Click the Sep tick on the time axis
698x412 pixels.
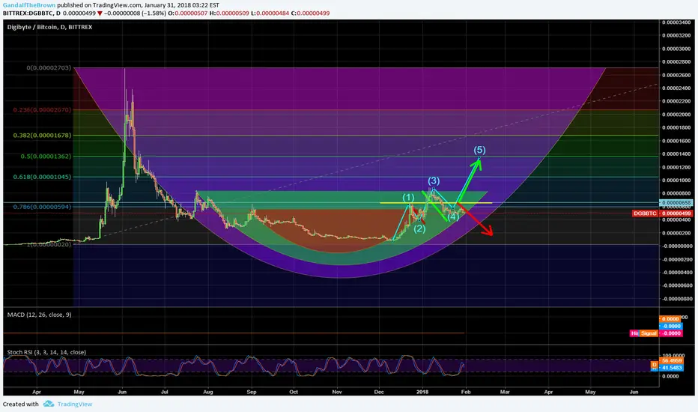(252, 392)
